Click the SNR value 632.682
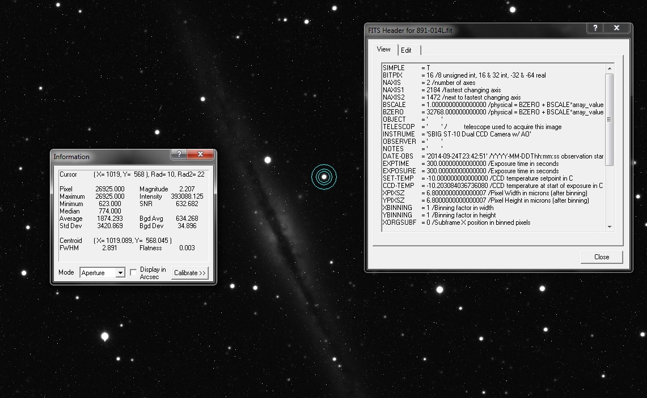This screenshot has width=647, height=398. point(187,204)
